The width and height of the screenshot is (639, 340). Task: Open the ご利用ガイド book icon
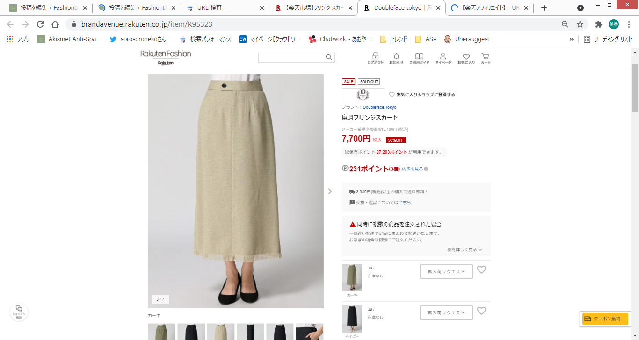pos(419,56)
